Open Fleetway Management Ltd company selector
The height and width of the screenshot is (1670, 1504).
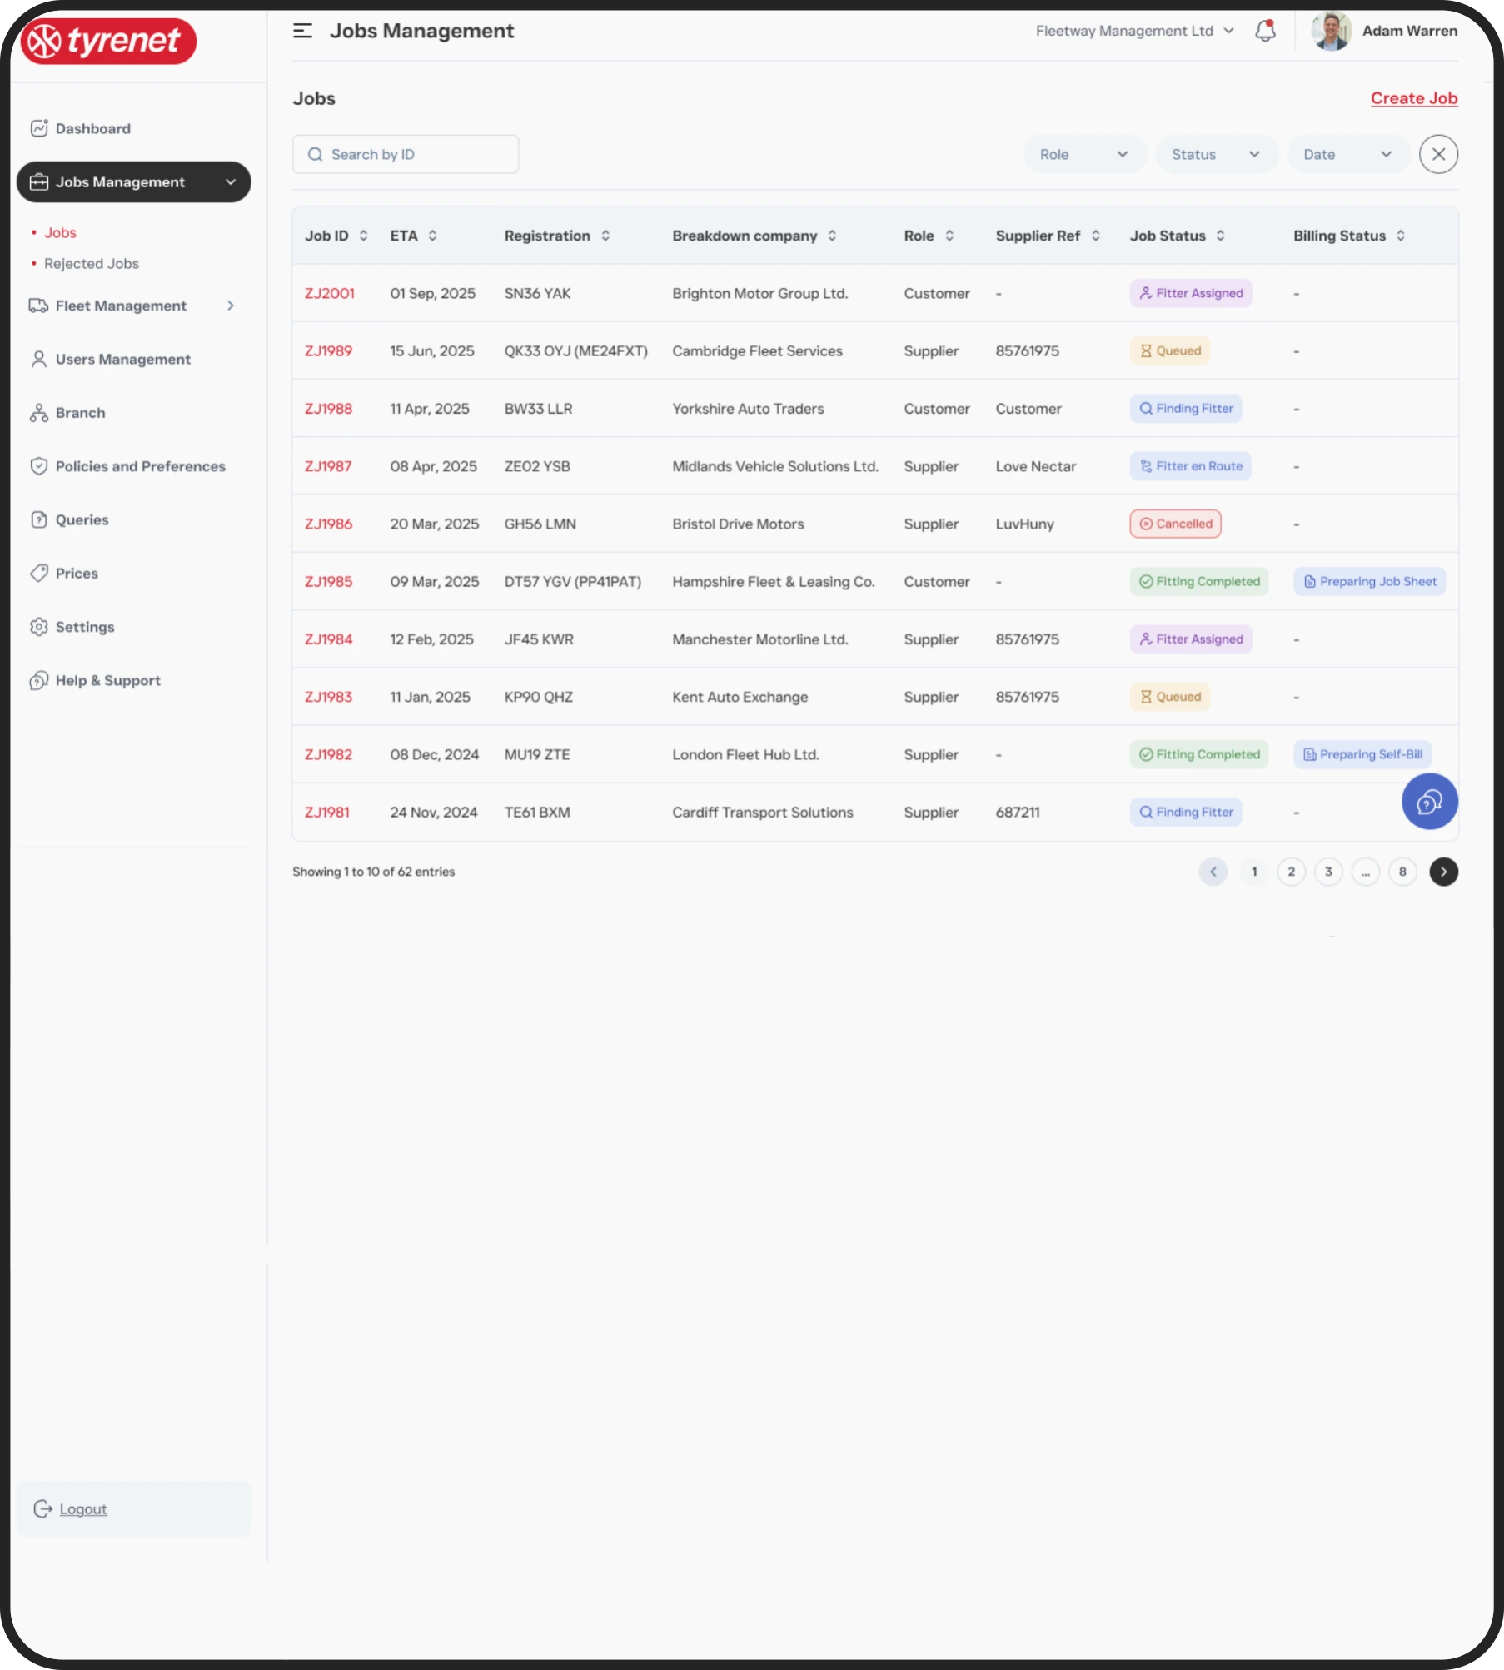click(1134, 31)
